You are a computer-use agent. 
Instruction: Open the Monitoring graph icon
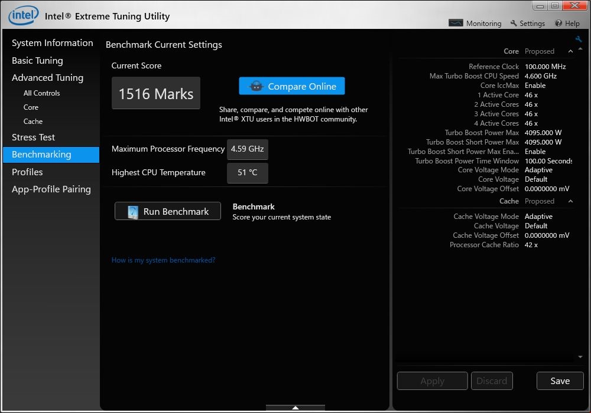pos(456,24)
